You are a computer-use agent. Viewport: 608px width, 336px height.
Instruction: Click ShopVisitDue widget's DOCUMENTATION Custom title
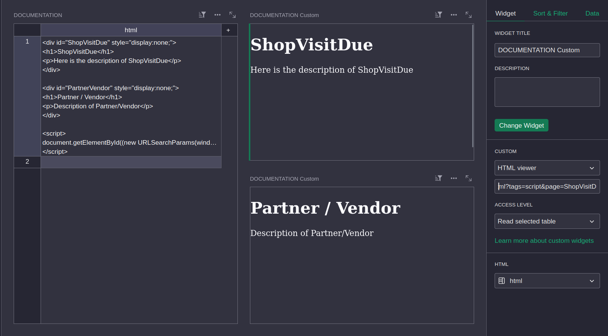pos(284,15)
